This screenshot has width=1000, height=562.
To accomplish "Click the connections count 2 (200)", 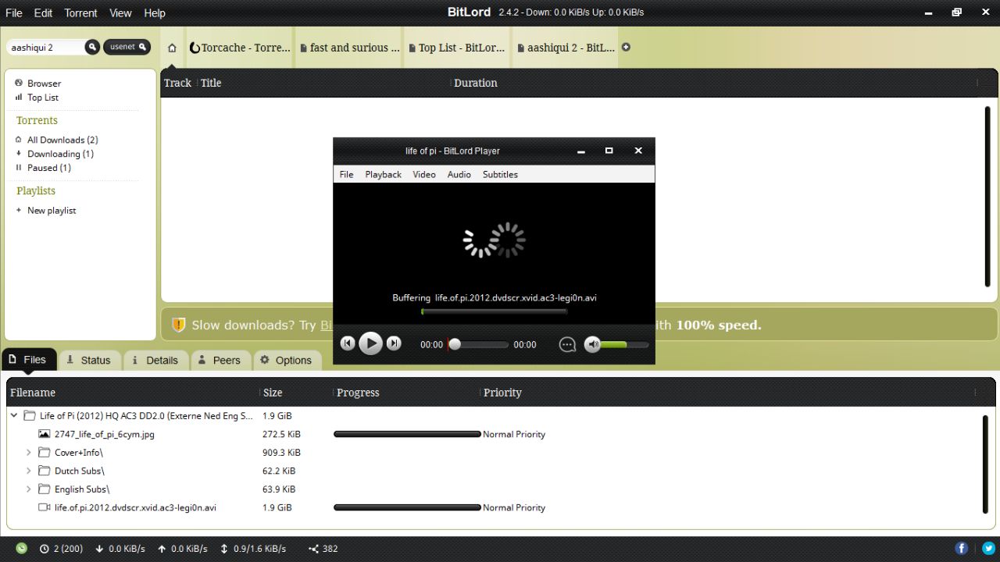I will [62, 549].
